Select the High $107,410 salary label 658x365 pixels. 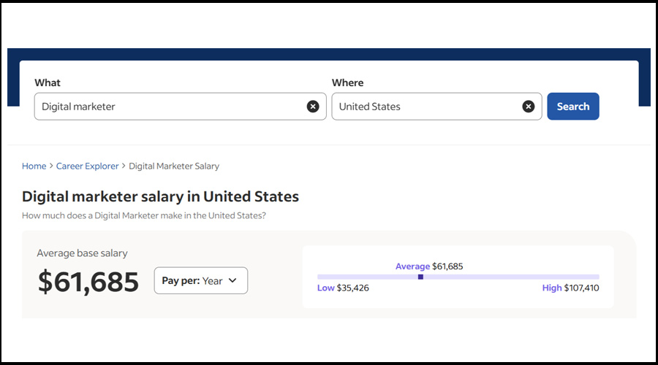pyautogui.click(x=570, y=288)
